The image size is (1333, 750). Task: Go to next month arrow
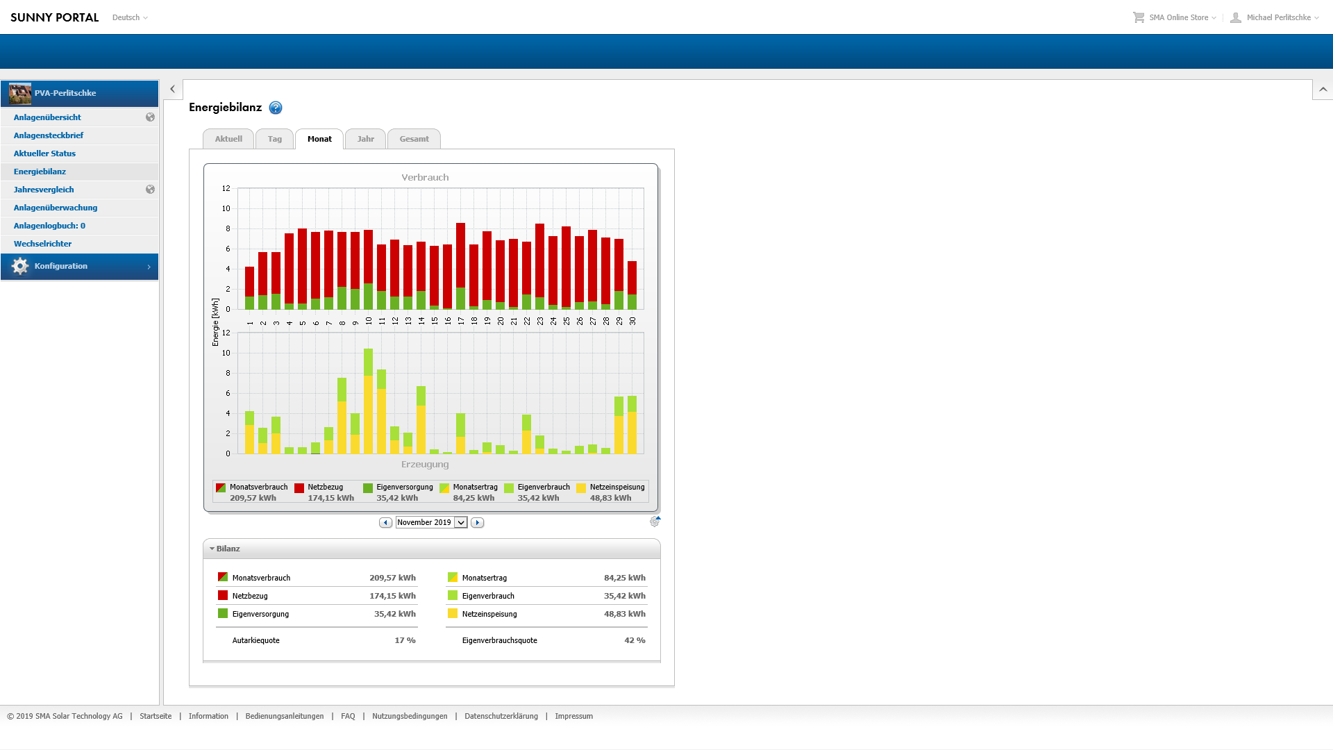pyautogui.click(x=477, y=522)
